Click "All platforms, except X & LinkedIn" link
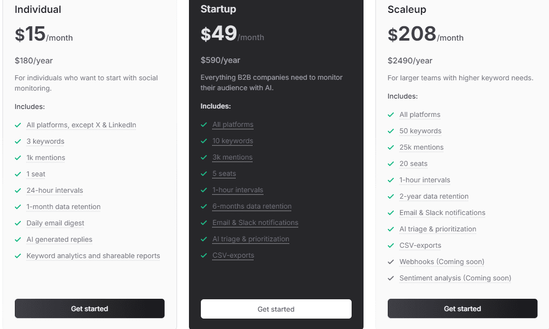Image resolution: width=549 pixels, height=329 pixels. [x=81, y=125]
